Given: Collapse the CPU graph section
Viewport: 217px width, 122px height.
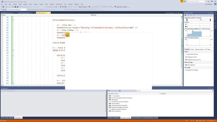Looking at the screenshot, I should tap(184, 38).
